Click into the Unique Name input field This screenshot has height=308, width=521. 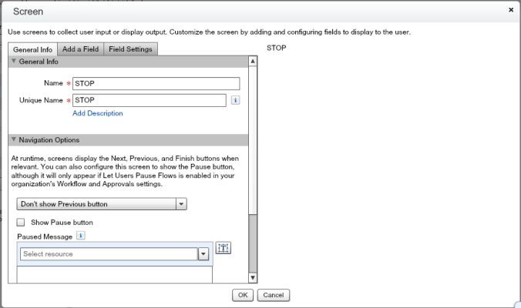click(x=150, y=100)
